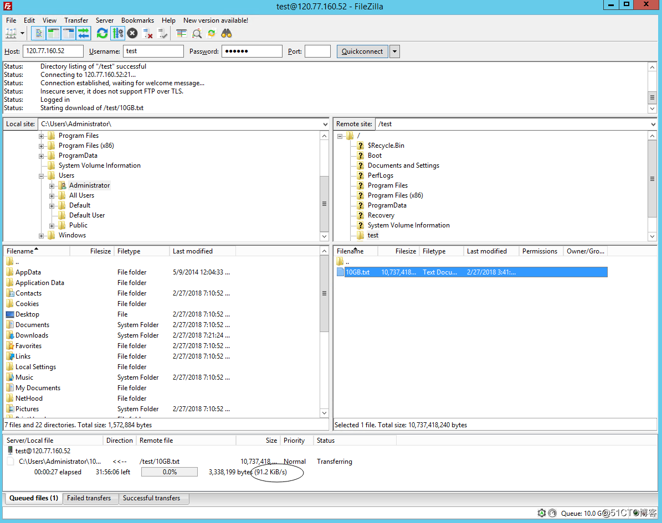
Task: Collapse the Users local folder
Action: [41, 176]
